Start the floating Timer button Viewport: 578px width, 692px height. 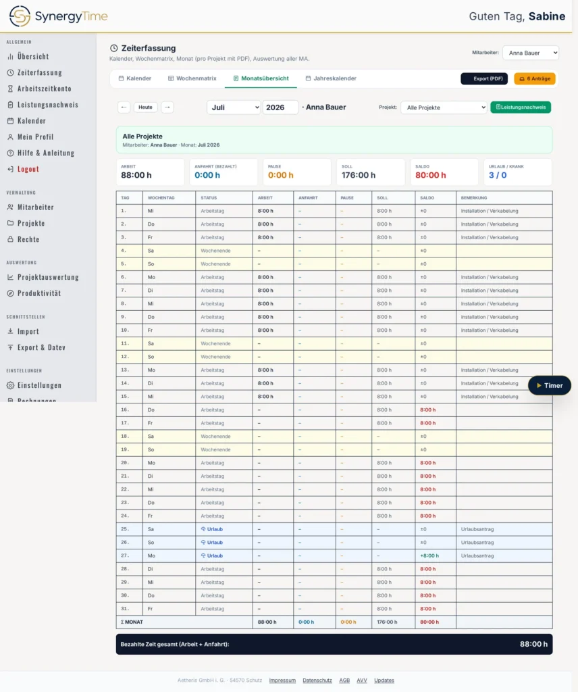click(550, 386)
